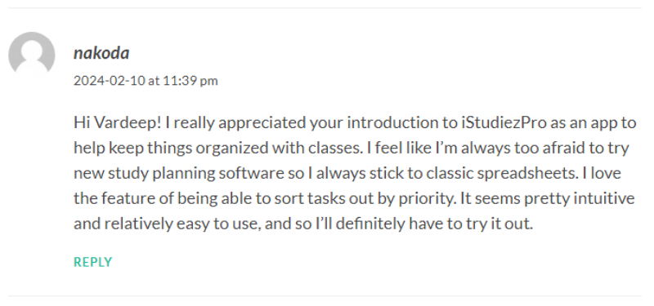This screenshot has width=654, height=306.
Task: Open commenter profile via the nakoda name
Action: [101, 53]
